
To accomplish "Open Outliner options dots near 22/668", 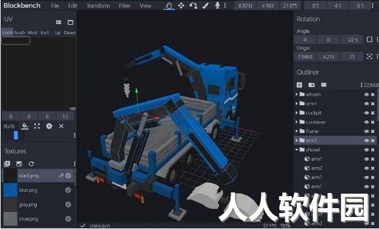I will (x=361, y=85).
